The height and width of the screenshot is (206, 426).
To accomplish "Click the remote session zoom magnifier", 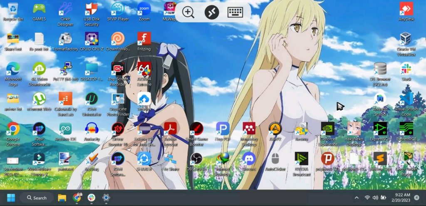I will click(x=188, y=12).
